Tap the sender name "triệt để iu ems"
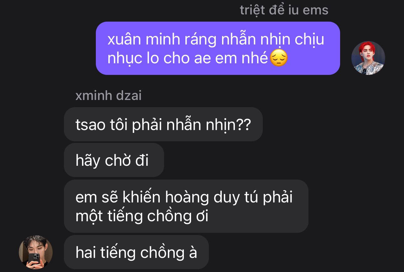404x272 pixels. 284,10
